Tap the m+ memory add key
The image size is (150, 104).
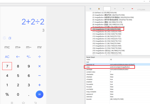click(x=18, y=47)
